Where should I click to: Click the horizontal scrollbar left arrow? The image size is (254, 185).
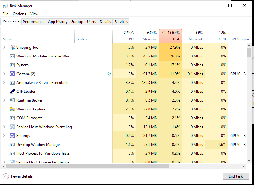(3, 166)
